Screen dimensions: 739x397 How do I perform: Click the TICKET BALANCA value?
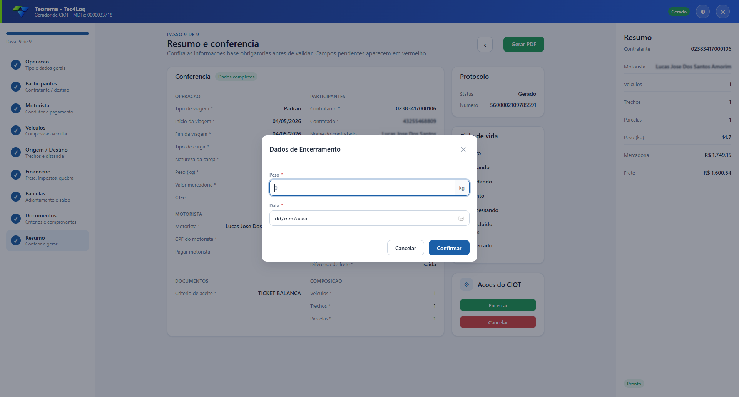point(279,293)
